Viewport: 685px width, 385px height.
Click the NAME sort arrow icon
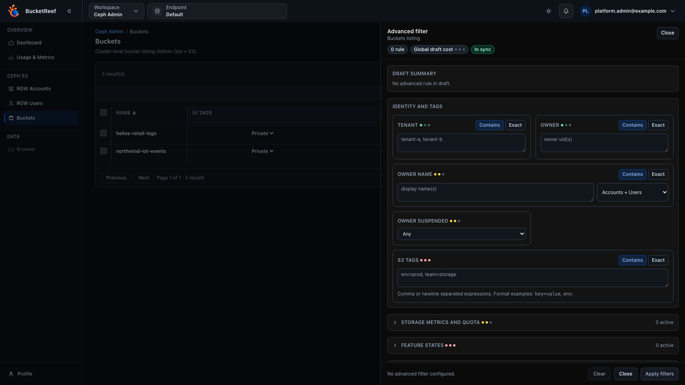[134, 113]
